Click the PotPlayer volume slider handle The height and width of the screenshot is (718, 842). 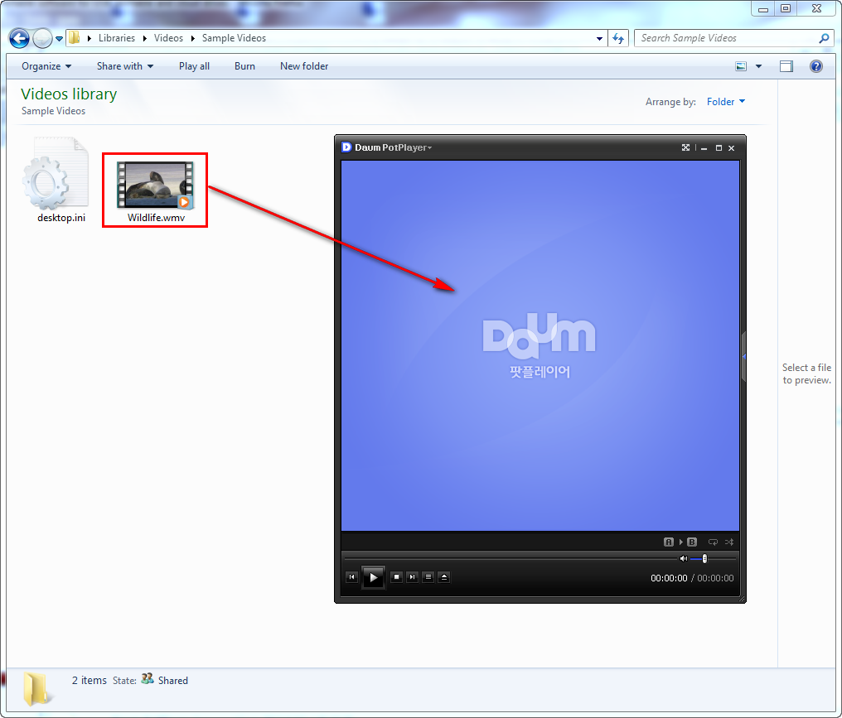(704, 559)
